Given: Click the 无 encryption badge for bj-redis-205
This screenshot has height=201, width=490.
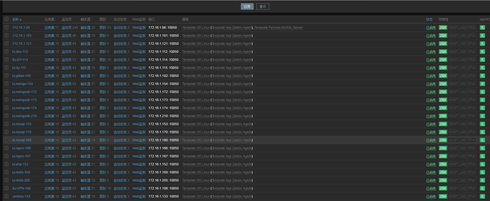Looking at the screenshot, I should point(482,180).
